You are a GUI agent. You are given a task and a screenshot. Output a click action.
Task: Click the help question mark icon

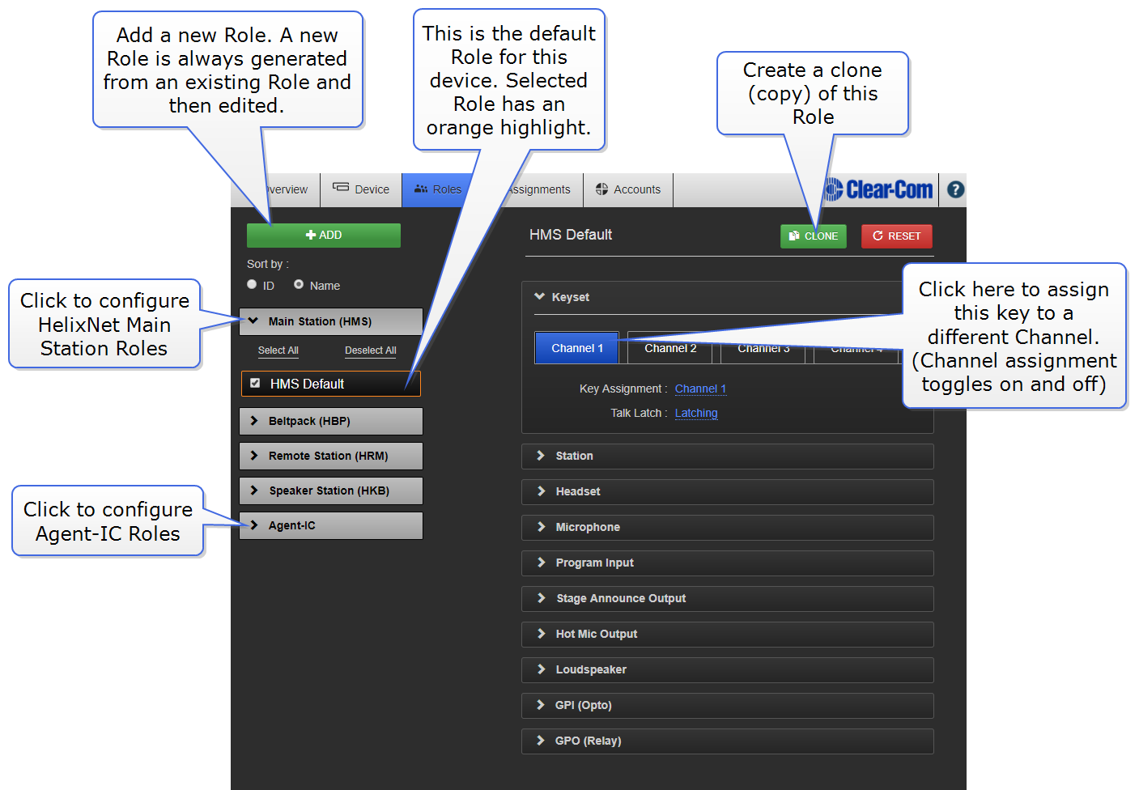pos(955,189)
